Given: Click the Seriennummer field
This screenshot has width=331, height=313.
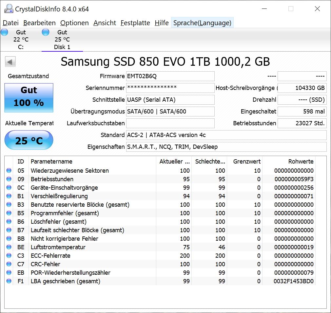Looking at the screenshot, I should (x=170, y=88).
